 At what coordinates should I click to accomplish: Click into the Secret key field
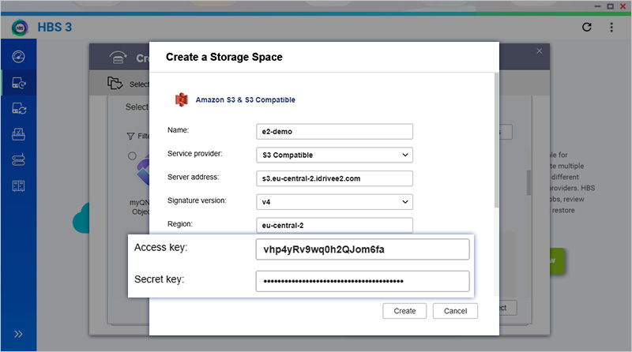point(363,281)
